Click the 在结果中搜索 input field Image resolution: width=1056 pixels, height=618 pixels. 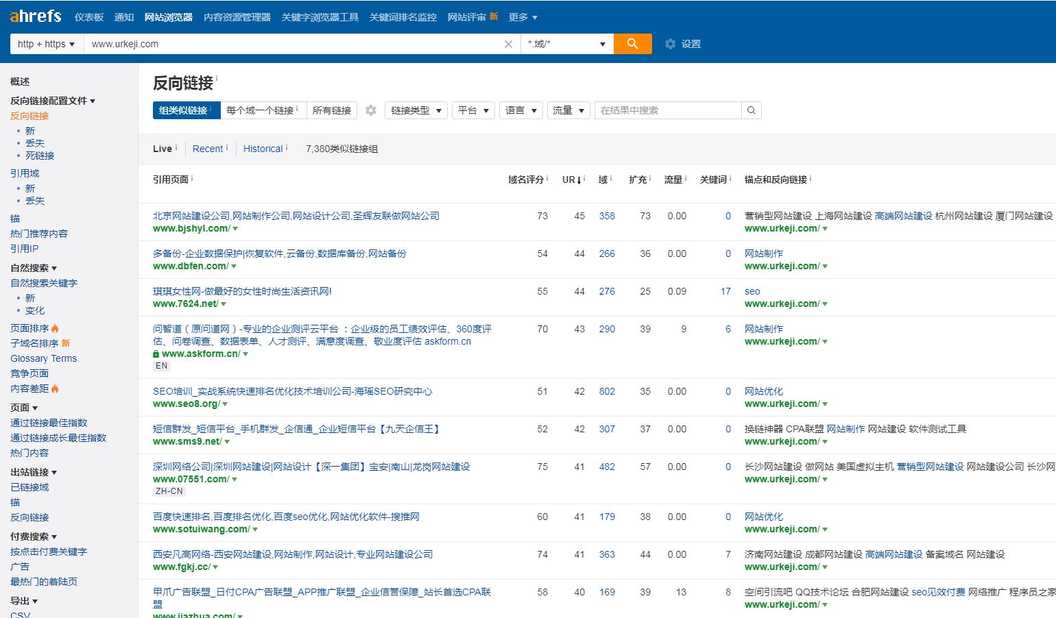(668, 110)
